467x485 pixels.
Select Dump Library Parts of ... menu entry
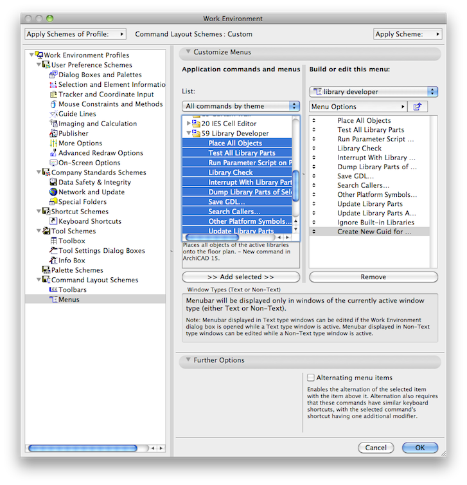click(x=369, y=167)
